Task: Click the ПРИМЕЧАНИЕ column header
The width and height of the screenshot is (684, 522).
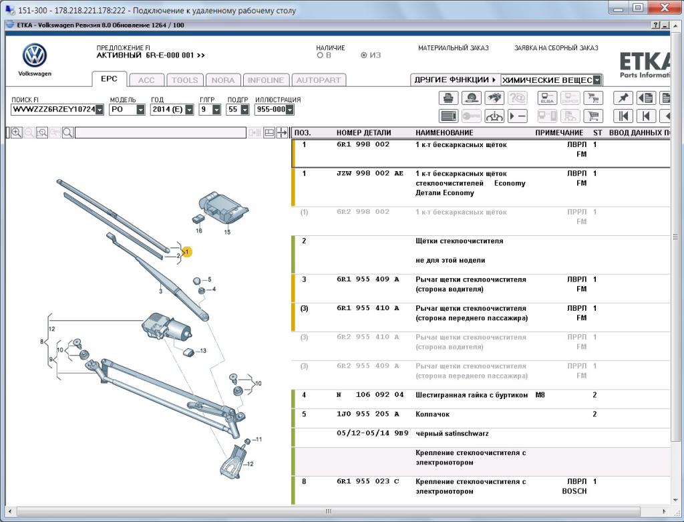Action: pos(559,133)
